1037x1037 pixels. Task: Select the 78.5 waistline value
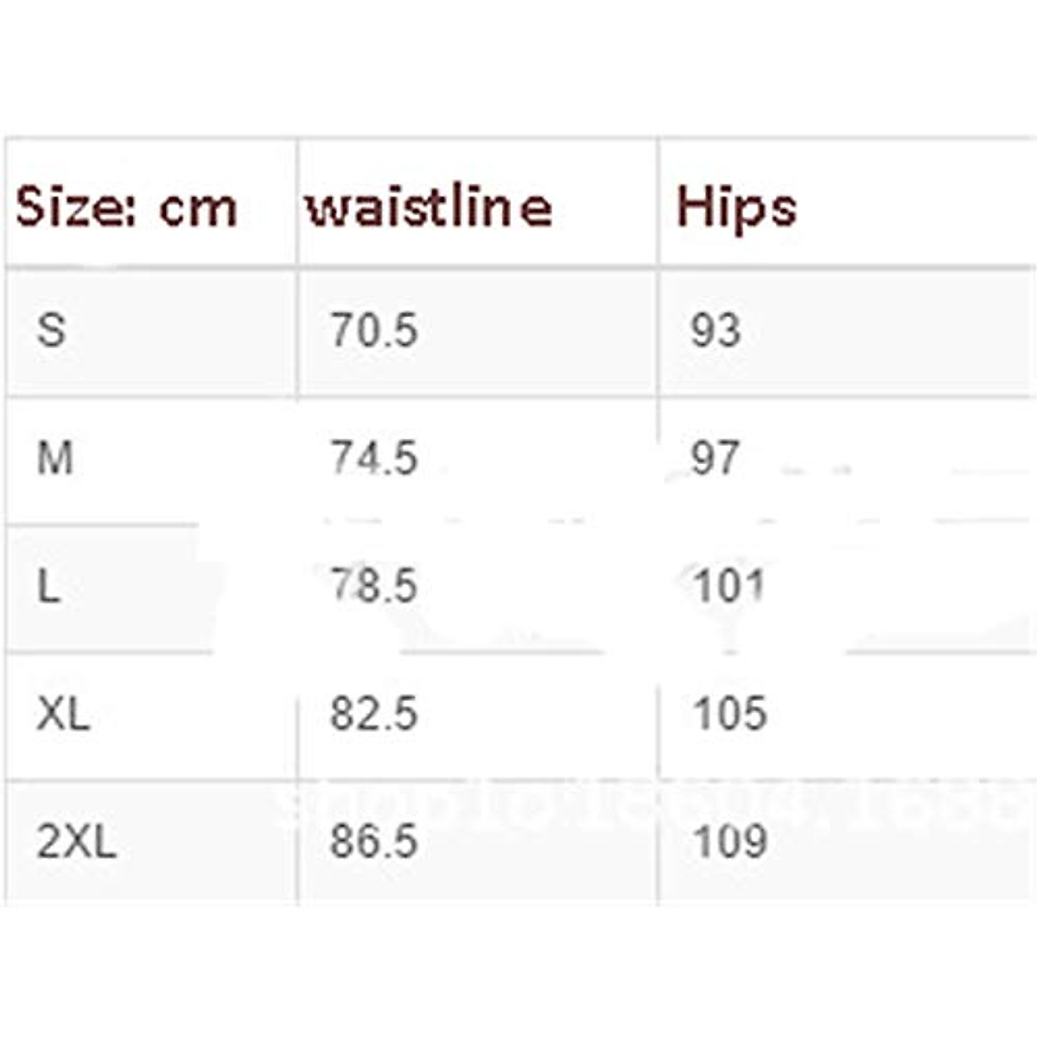pos(373,586)
